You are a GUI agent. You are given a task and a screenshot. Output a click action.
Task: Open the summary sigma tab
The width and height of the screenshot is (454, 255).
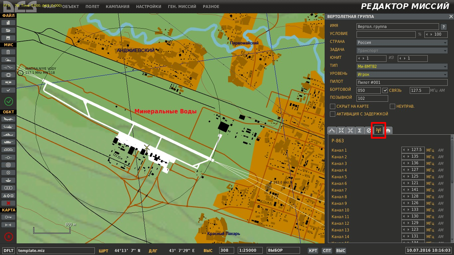pos(360,130)
